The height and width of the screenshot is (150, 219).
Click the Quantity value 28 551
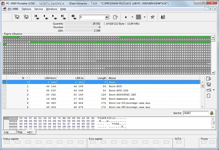[x=96, y=24]
